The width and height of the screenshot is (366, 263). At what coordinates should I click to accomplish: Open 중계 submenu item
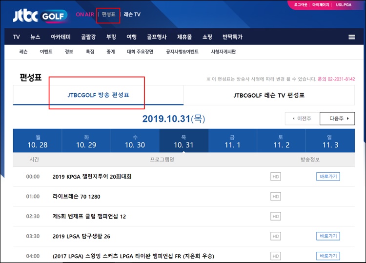coord(111,52)
